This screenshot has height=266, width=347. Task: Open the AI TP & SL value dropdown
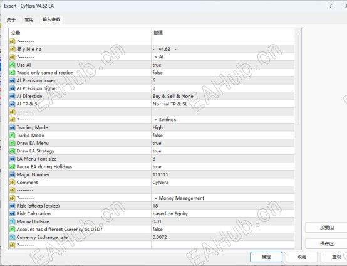pyautogui.click(x=223, y=104)
